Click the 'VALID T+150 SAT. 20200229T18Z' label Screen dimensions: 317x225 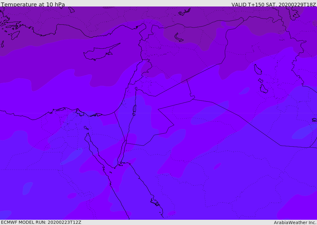click(x=274, y=4)
